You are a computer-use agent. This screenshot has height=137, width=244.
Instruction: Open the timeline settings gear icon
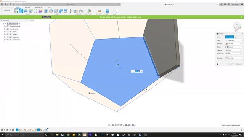click(242, 130)
